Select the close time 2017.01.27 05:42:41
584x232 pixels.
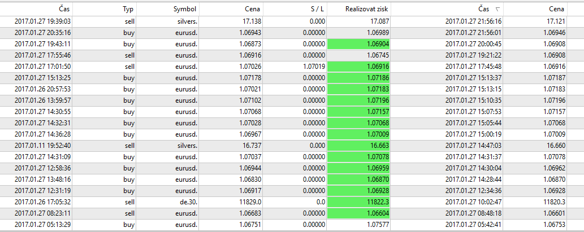473,225
